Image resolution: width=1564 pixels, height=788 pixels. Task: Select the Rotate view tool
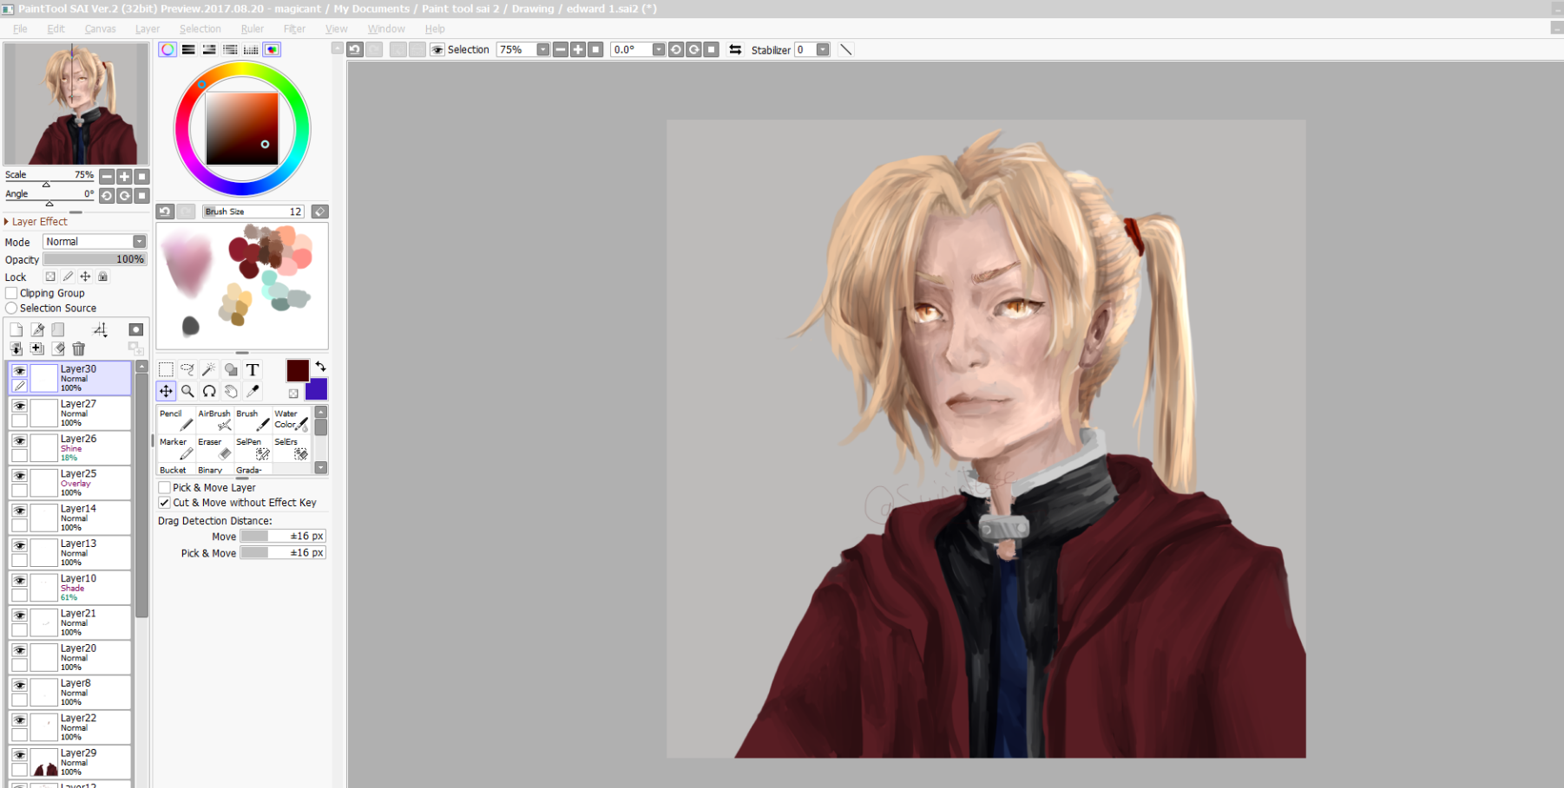coord(209,391)
